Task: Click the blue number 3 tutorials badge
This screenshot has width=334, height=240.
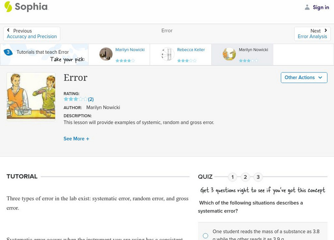Action: [8, 52]
